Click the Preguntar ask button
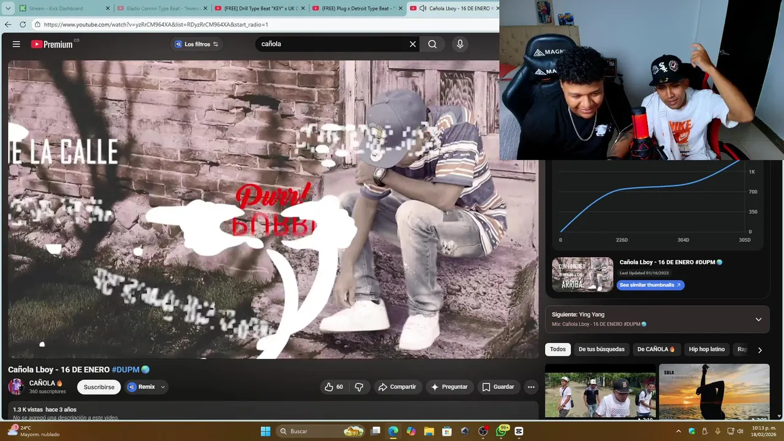This screenshot has height=441, width=784. (x=449, y=387)
